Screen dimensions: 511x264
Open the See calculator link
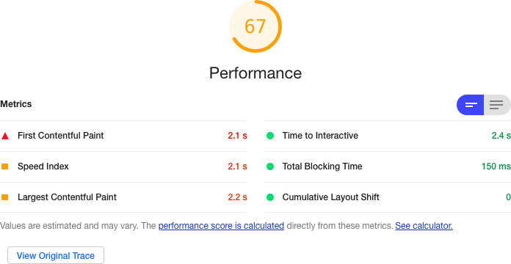coord(424,226)
